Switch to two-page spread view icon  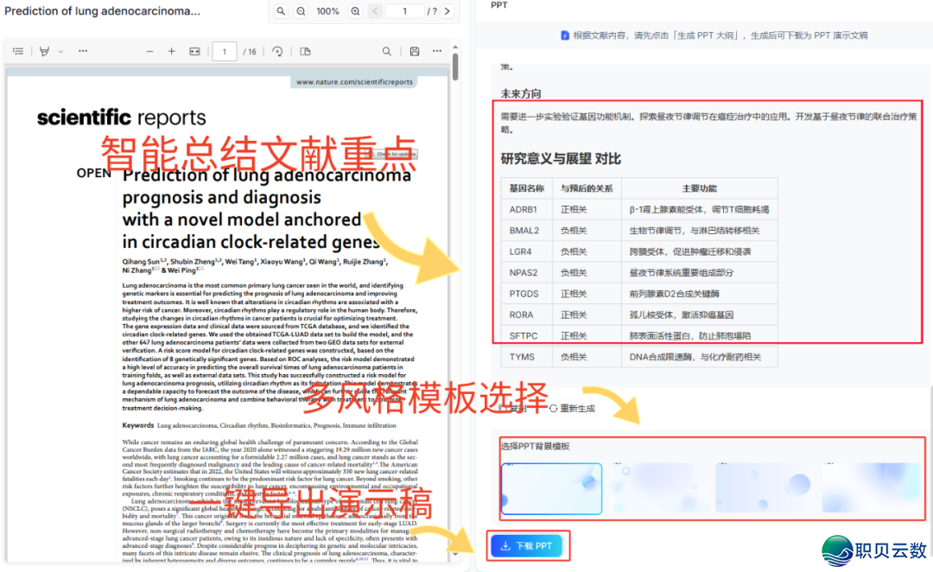[x=304, y=51]
